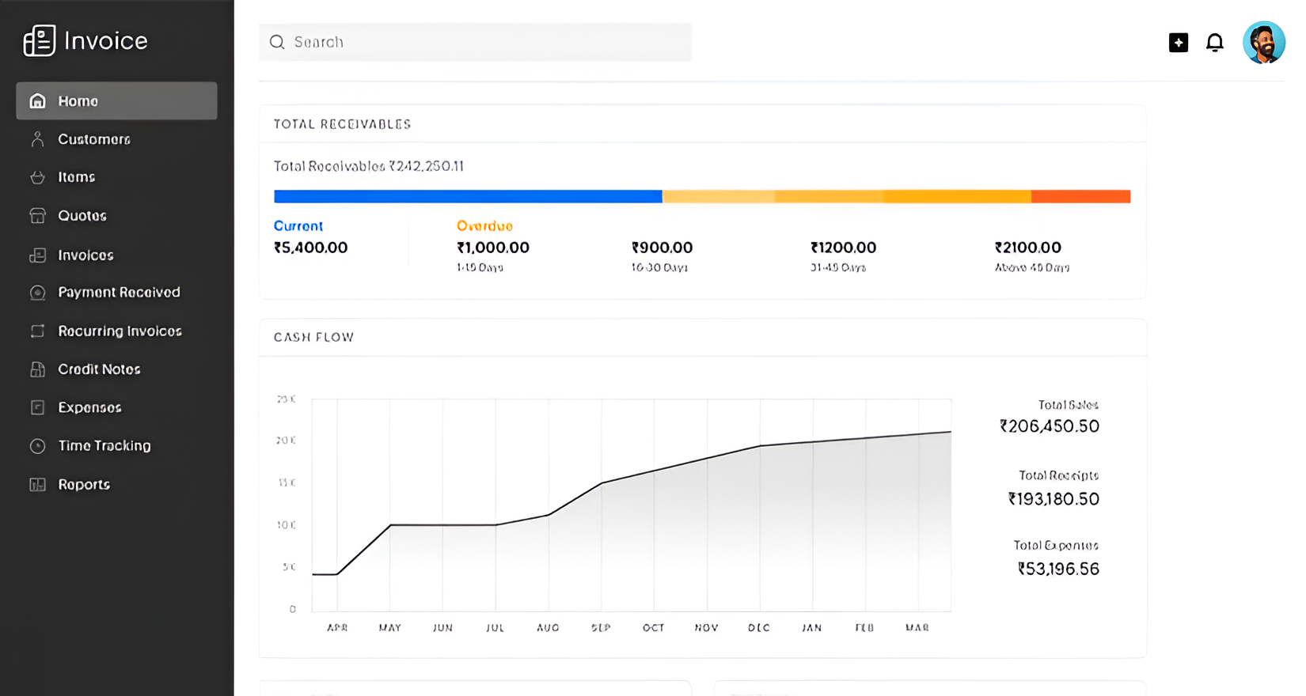This screenshot has width=1306, height=696.
Task: Open Reports from the sidebar
Action: coord(83,485)
